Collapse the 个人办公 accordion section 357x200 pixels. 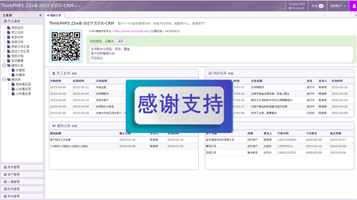22,21
